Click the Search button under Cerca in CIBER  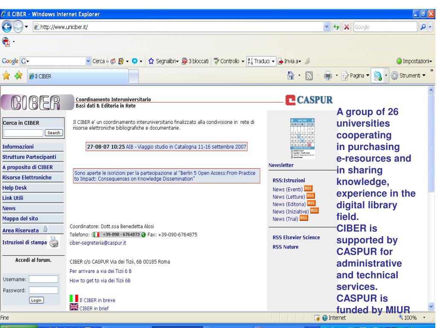(54, 133)
